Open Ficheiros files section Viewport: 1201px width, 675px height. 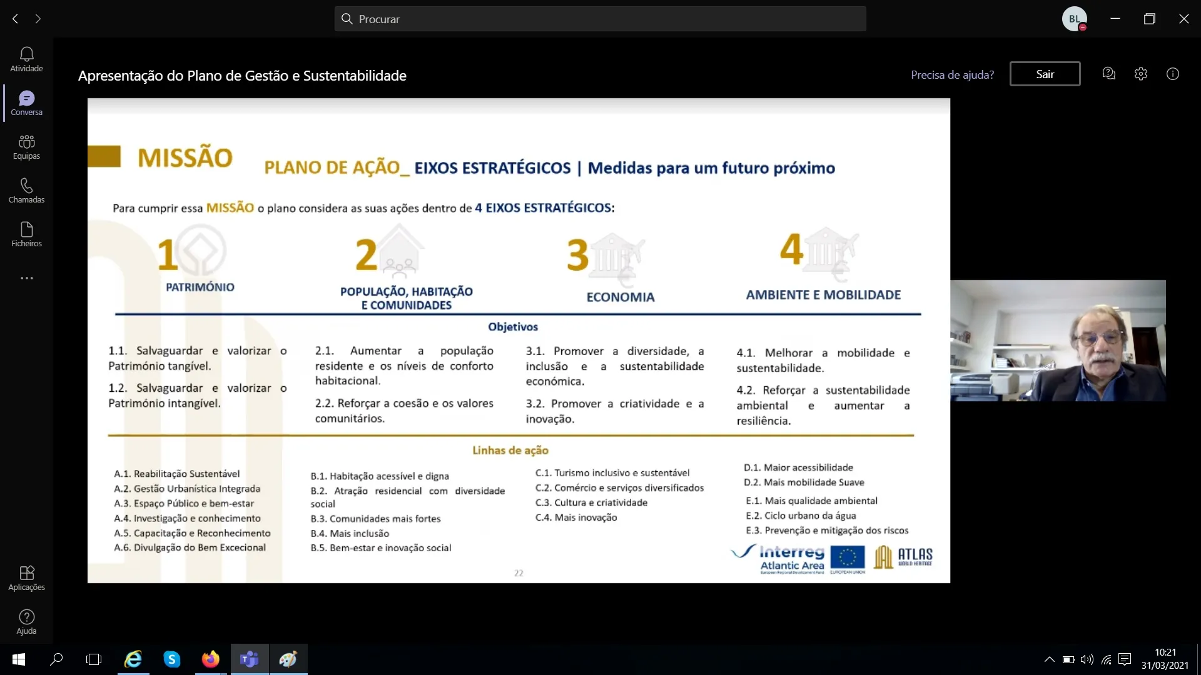coord(26,234)
